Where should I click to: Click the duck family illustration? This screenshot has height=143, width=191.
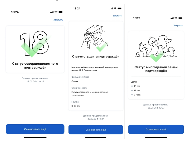(x=156, y=49)
